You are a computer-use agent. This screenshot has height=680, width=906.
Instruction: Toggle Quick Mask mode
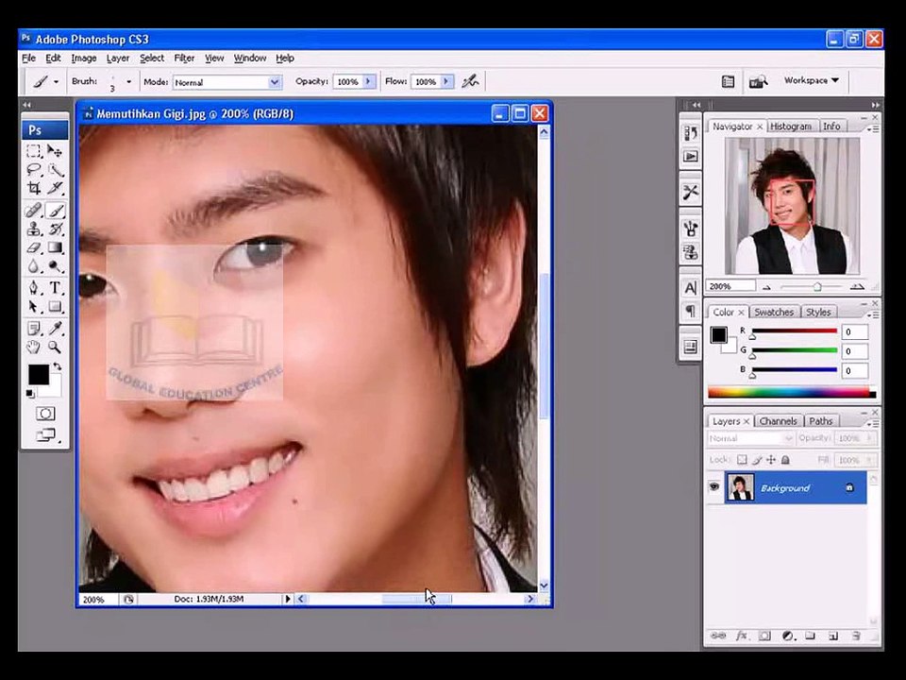coord(45,414)
